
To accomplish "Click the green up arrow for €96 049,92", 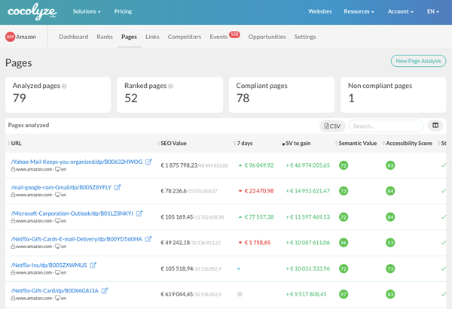I will click(x=240, y=165).
